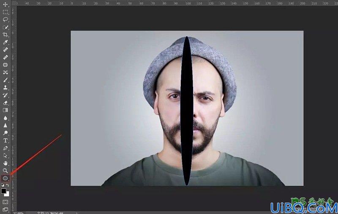Select the Lasso tool

coord(5,19)
